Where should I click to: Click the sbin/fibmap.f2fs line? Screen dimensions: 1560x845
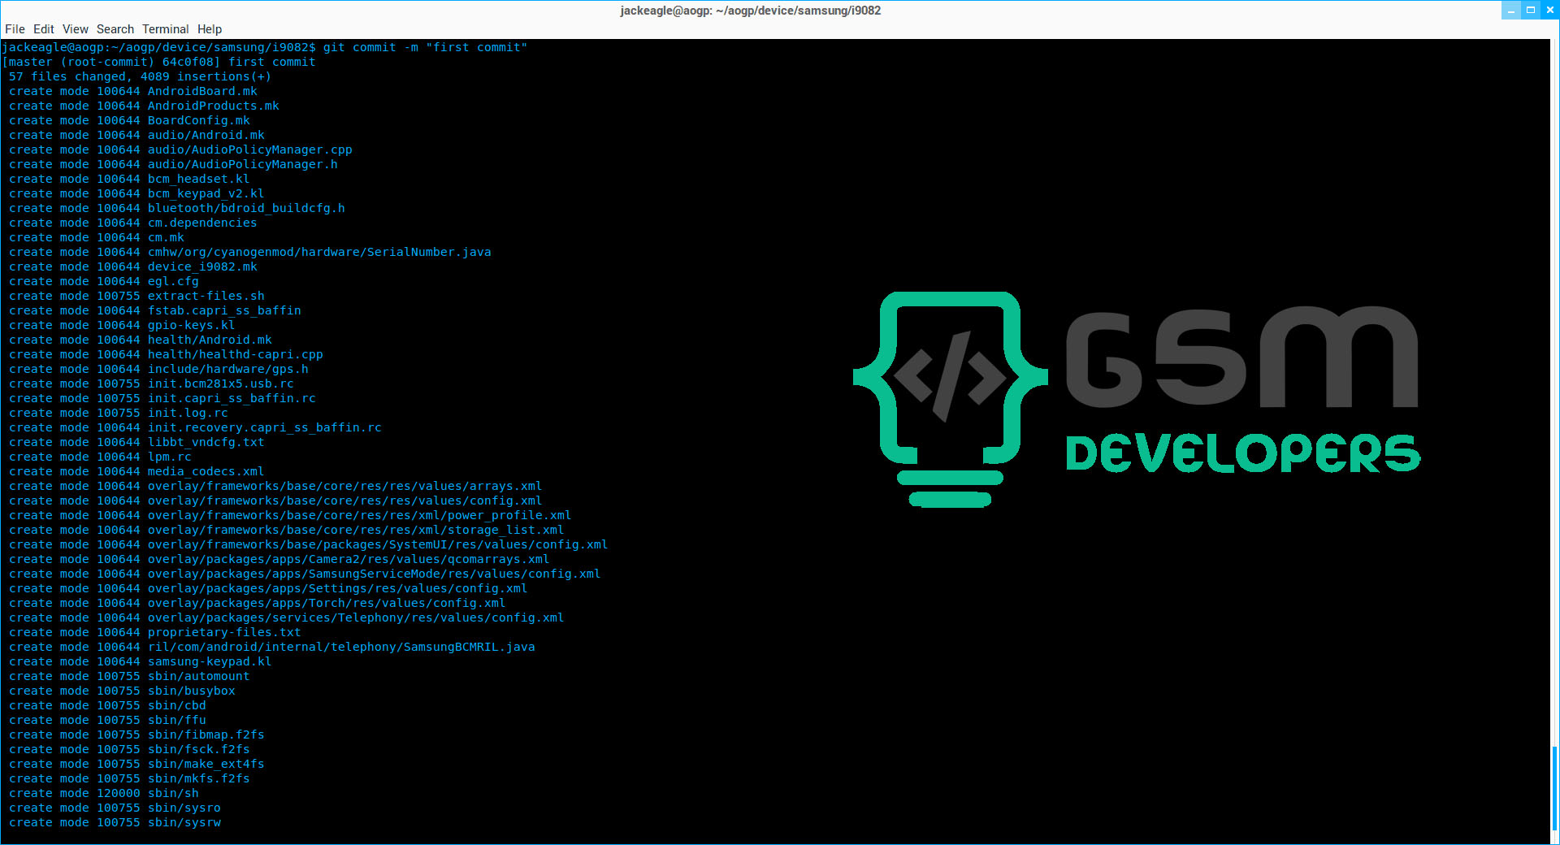point(136,734)
